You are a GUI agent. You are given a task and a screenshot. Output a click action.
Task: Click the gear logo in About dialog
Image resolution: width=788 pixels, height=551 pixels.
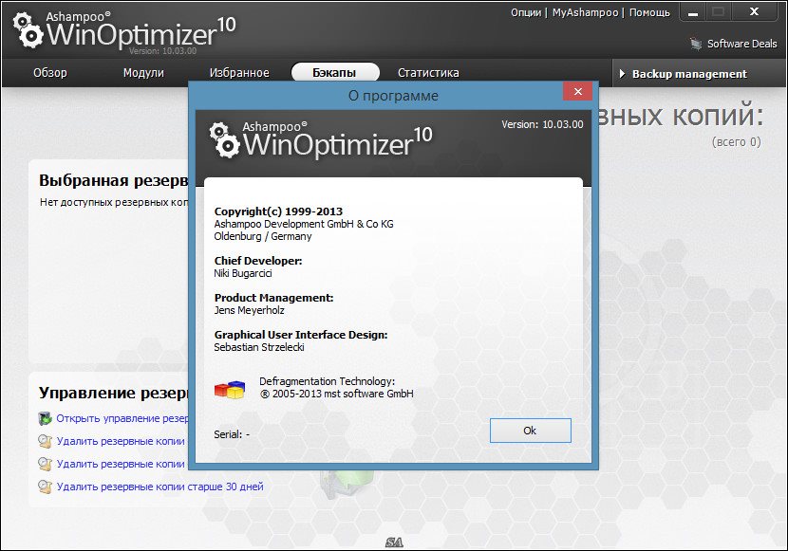224,140
